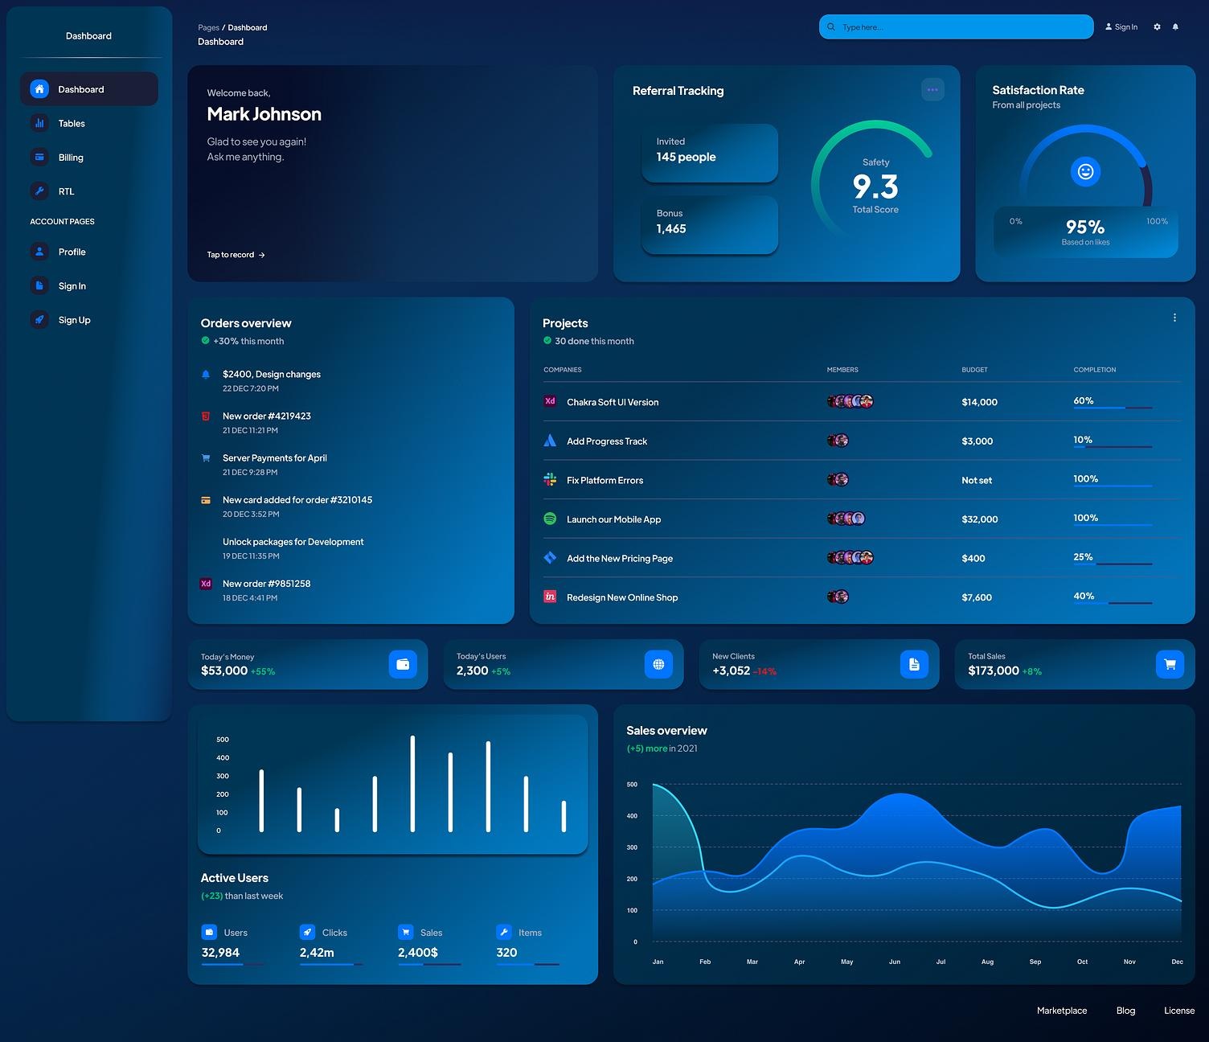Open the Marketplace footer link
Screen dimensions: 1209x1042
point(1062,1011)
